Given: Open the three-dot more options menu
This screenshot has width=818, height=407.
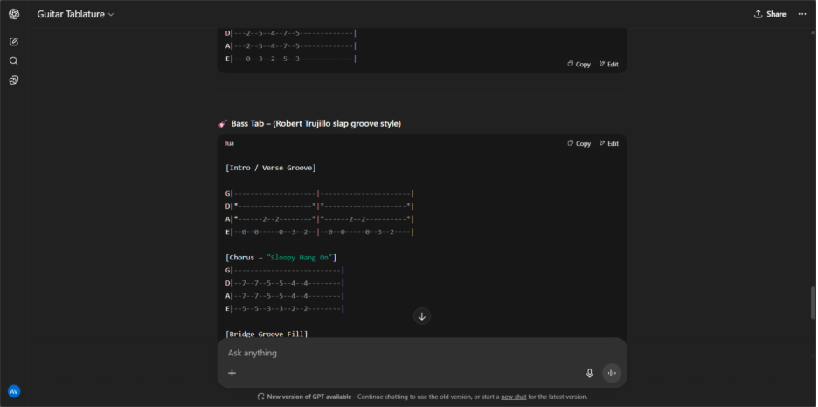Looking at the screenshot, I should pos(802,14).
